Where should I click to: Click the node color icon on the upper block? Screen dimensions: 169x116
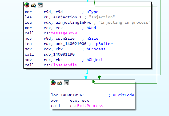(27, 5)
